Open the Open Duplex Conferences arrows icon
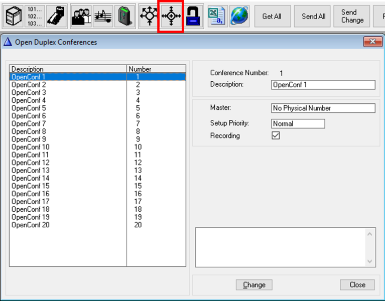Viewport: 385px width, 301px height. tap(171, 16)
